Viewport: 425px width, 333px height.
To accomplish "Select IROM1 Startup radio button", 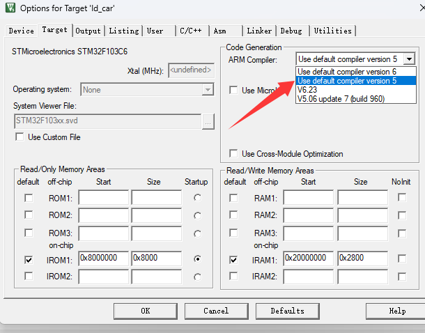I will [x=198, y=259].
